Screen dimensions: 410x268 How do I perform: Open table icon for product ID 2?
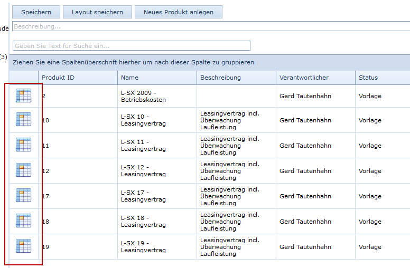coord(24,95)
